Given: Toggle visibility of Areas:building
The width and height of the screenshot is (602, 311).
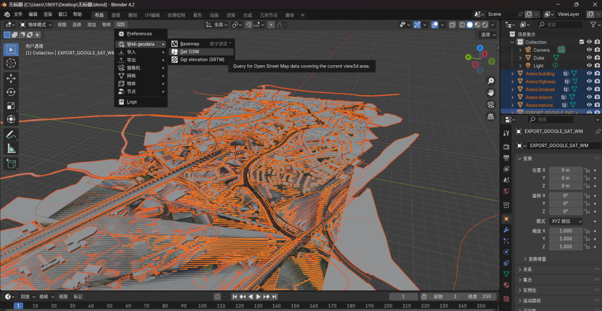Looking at the screenshot, I should pyautogui.click(x=589, y=74).
